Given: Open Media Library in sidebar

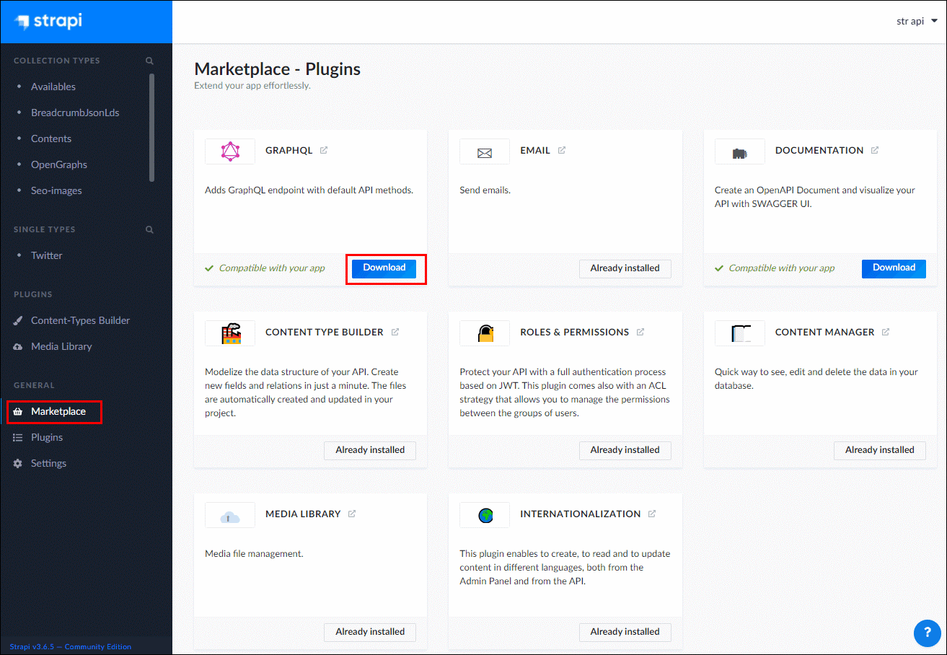Looking at the screenshot, I should click(61, 346).
